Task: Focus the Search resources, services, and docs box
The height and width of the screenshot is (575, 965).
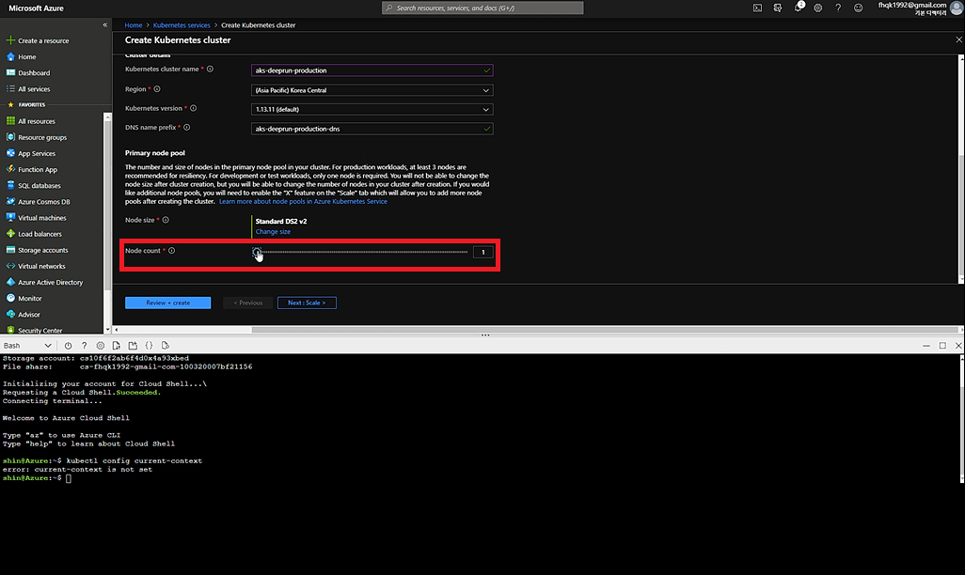Action: click(482, 8)
